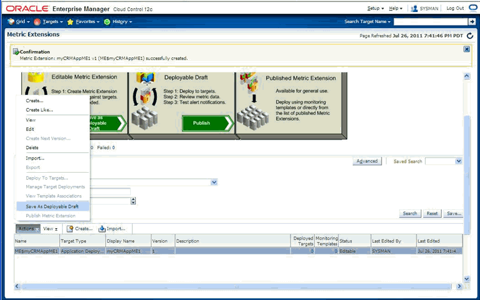The image size is (480, 300).
Task: Sort by the Target Type column header
Action: (x=82, y=241)
